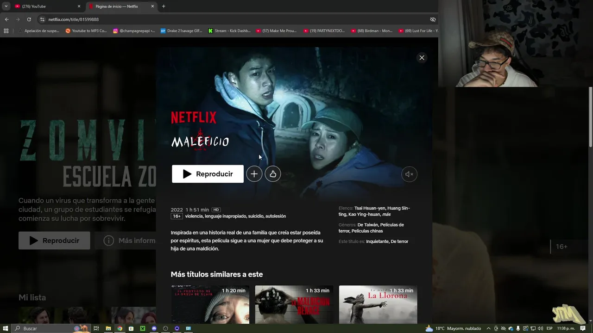Open the OBS Studio icon in the taskbar
The image size is (593, 333).
tap(165, 328)
